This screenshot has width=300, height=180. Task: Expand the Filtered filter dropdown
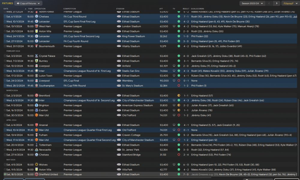[x=290, y=3]
